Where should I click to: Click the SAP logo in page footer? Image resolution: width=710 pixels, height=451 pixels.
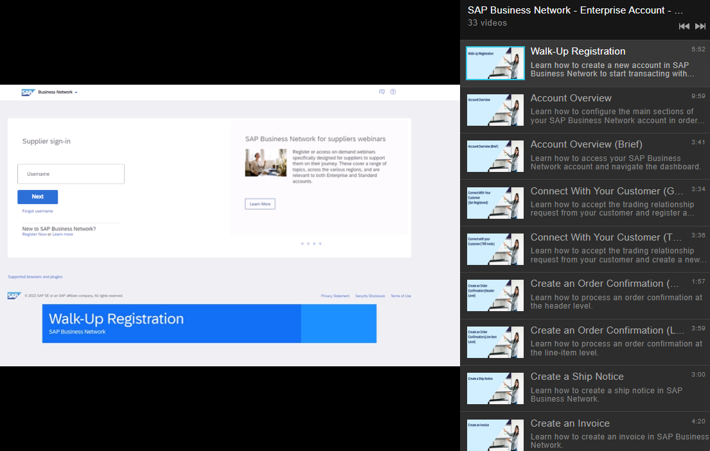point(14,296)
